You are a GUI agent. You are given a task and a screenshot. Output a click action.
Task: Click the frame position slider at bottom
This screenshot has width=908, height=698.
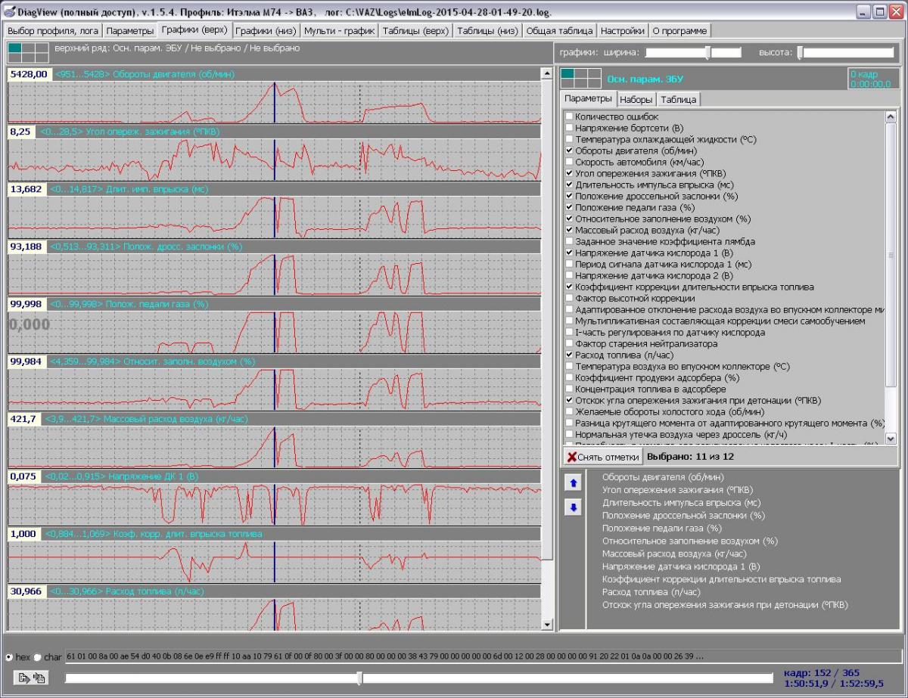click(359, 678)
